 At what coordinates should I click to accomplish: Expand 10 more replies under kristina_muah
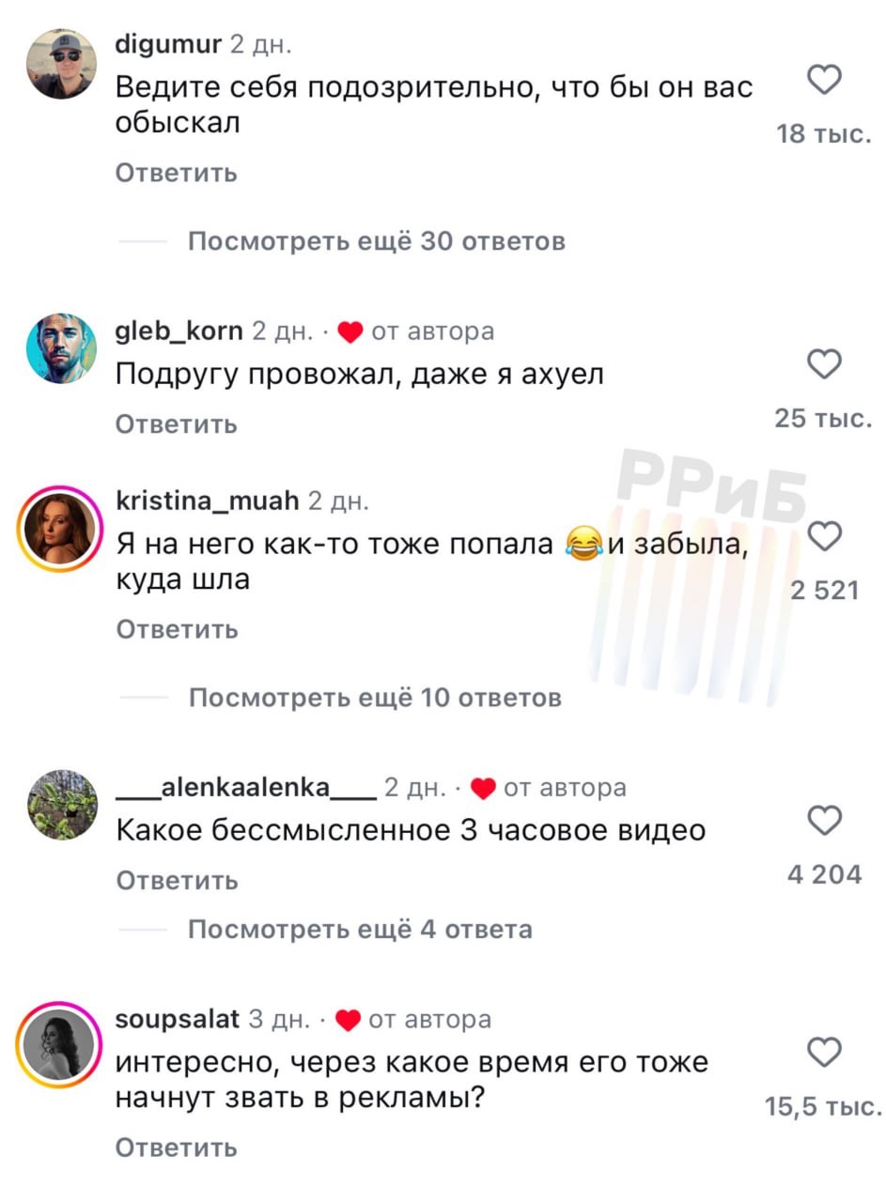tap(375, 698)
